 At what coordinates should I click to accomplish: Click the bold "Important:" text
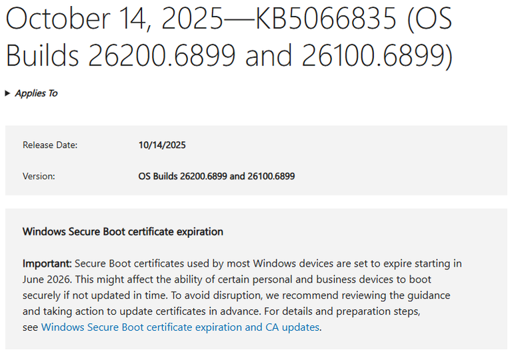pos(47,263)
